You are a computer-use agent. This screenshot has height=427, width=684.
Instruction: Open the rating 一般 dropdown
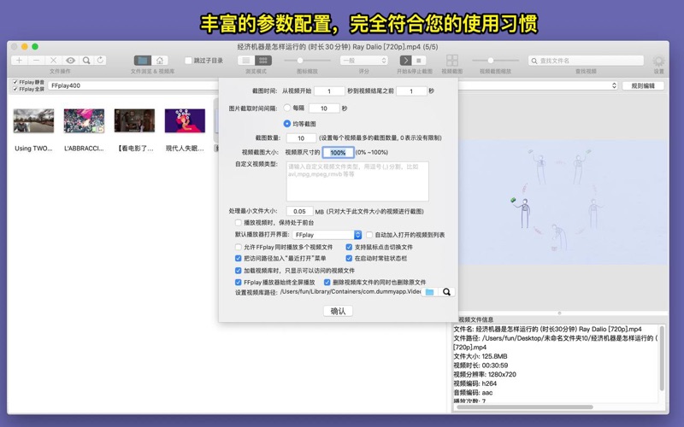pyautogui.click(x=364, y=61)
